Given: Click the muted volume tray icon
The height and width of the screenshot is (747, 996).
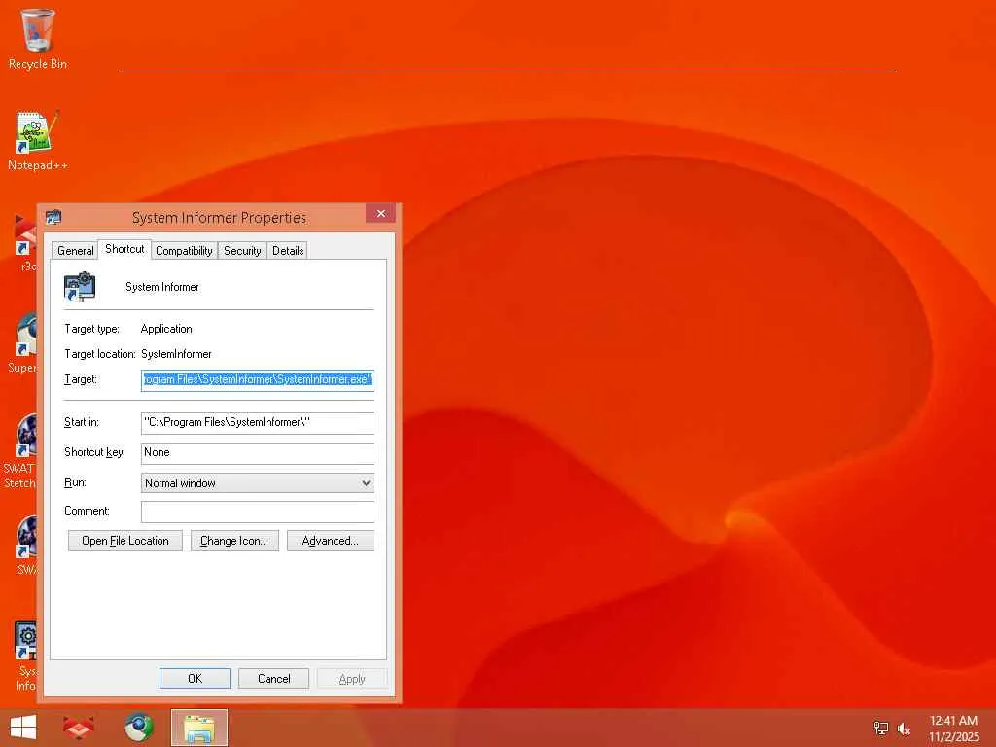Looking at the screenshot, I should [904, 729].
